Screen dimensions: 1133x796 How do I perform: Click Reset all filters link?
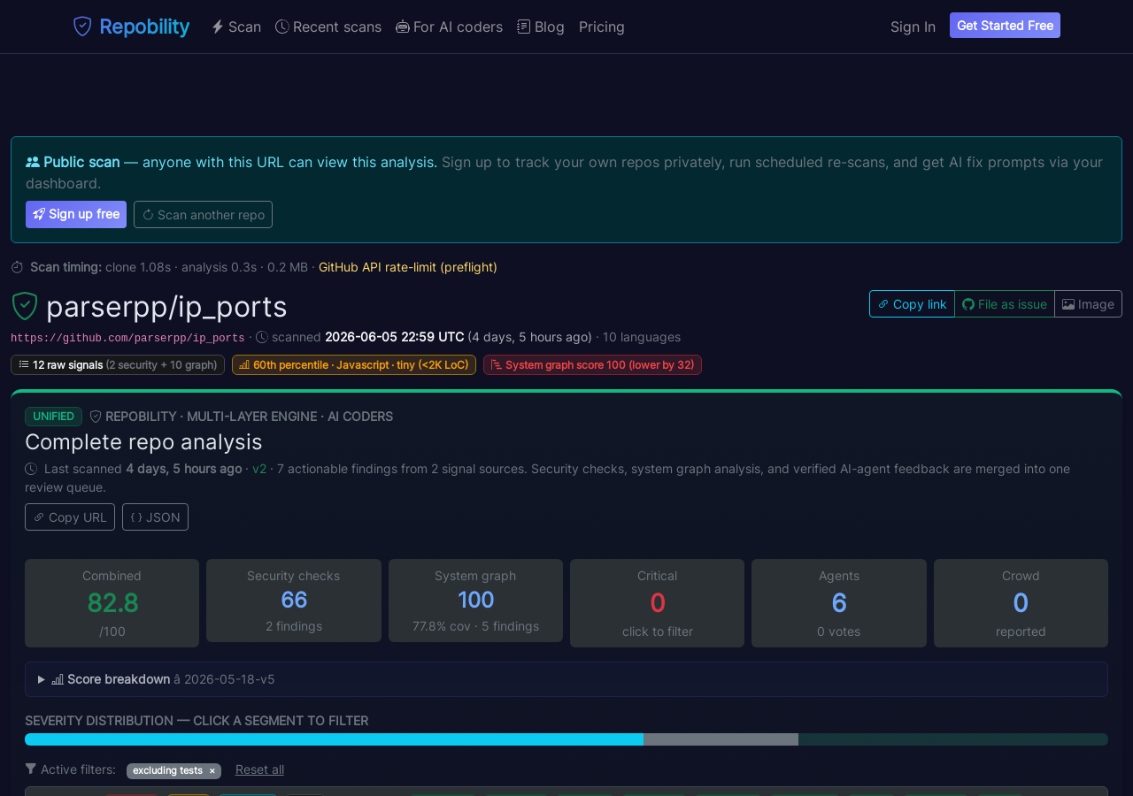259,769
